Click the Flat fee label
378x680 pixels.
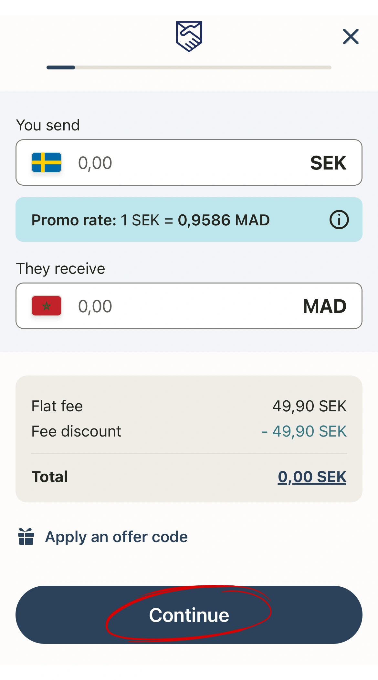pos(57,406)
